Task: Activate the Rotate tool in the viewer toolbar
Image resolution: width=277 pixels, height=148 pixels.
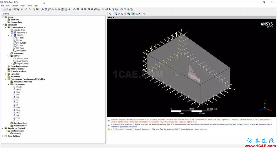Action: (115, 14)
